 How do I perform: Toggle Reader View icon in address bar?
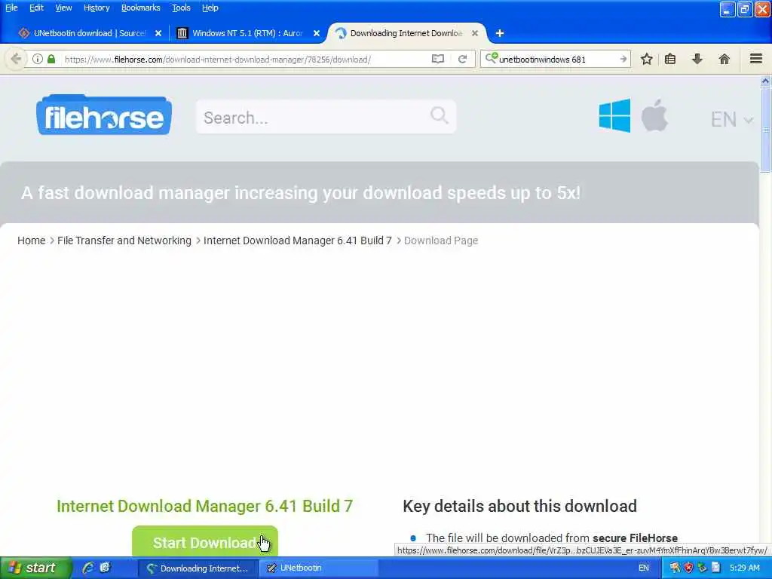click(438, 59)
